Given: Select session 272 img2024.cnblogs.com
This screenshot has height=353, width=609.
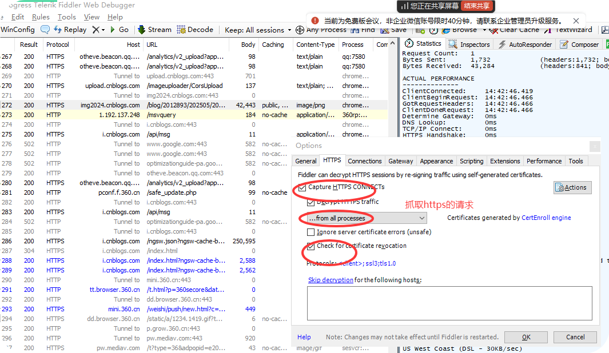Looking at the screenshot, I should (x=193, y=105).
